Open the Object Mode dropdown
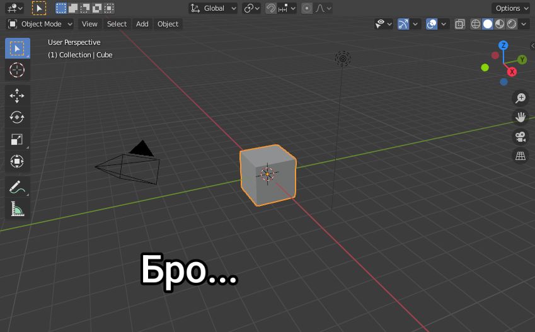535x332 pixels. pyautogui.click(x=40, y=24)
